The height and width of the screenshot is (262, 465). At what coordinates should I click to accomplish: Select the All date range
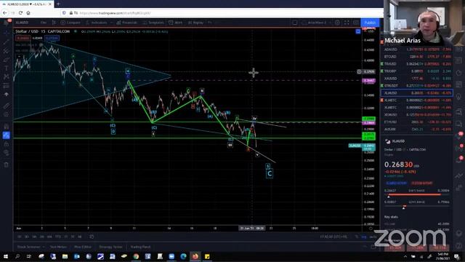pyautogui.click(x=79, y=237)
